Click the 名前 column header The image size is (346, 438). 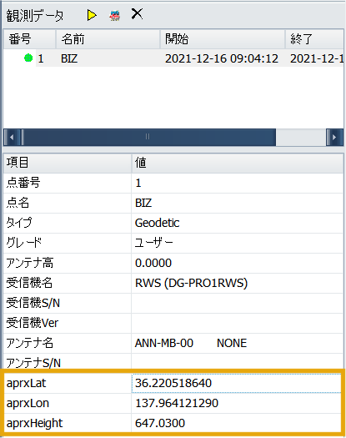point(108,39)
